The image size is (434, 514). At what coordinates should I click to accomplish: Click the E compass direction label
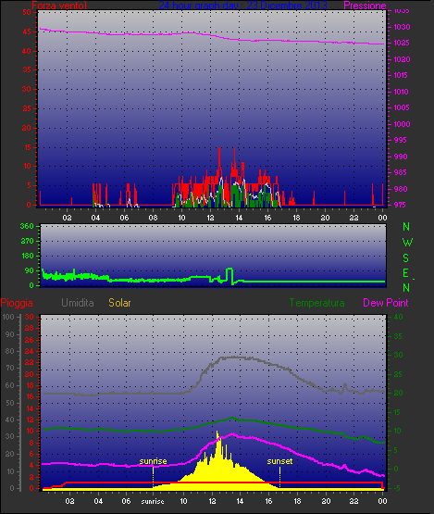406,273
